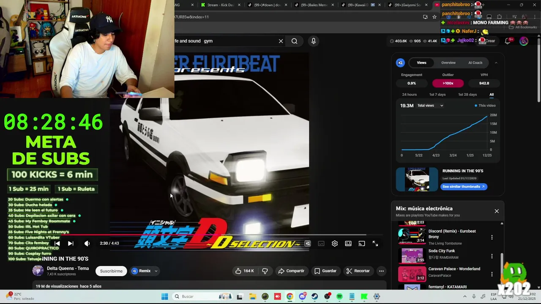Open Spotify from the taskbar
This screenshot has width=541, height=304.
click(339, 296)
